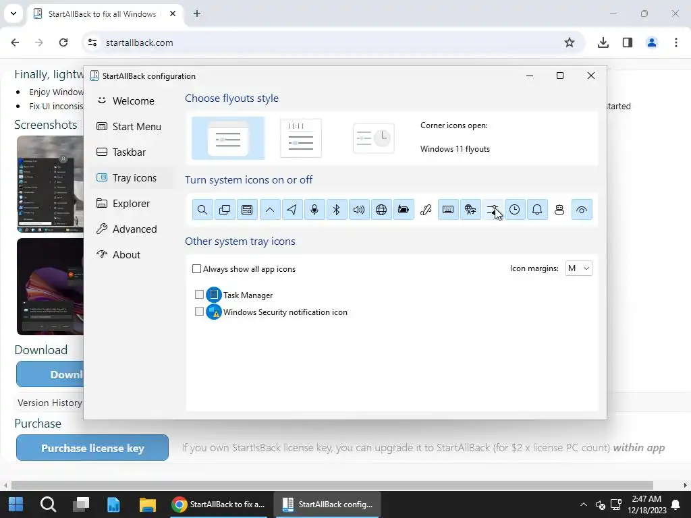Screen dimensions: 691x518
Task: Select the Windows 11 flyouts style thumbnail
Action: click(228, 138)
